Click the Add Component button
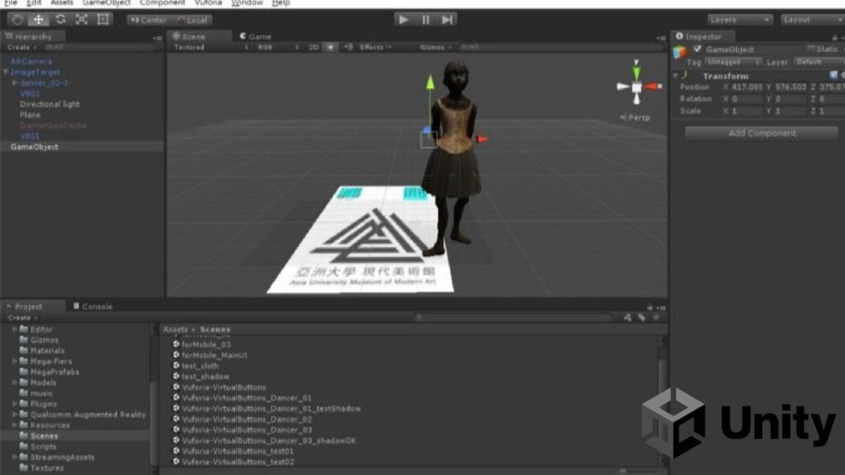The image size is (845, 475). (762, 133)
